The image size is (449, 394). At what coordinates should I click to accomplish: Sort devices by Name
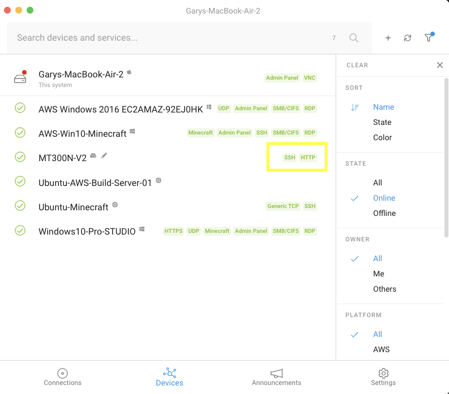(383, 107)
